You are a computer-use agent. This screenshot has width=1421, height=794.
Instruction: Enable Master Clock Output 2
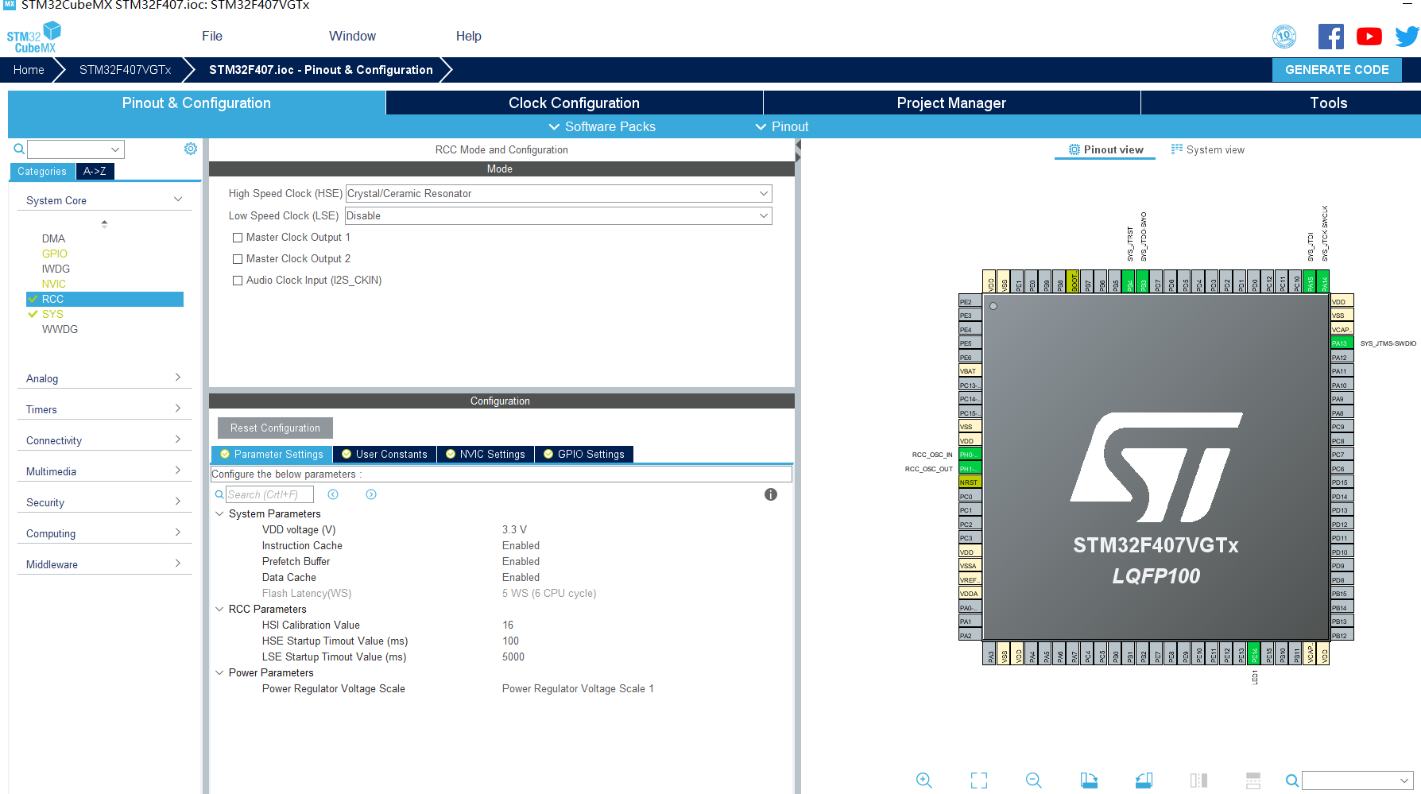(237, 258)
